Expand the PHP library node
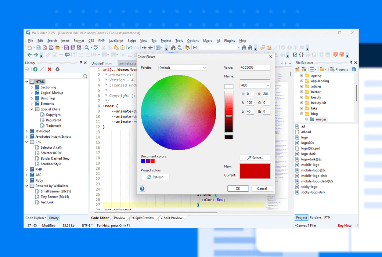Viewport: 382px width, 257px height. [x=27, y=169]
